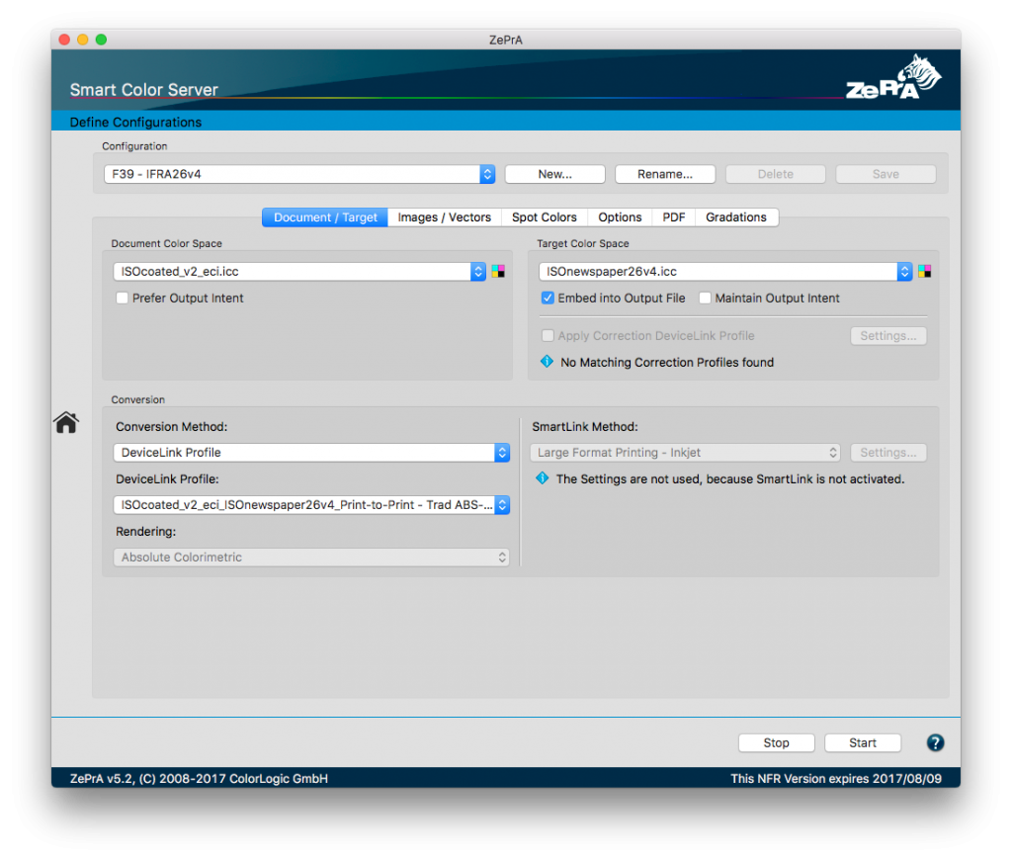Click the Rename... button
The height and width of the screenshot is (861, 1012).
click(665, 174)
